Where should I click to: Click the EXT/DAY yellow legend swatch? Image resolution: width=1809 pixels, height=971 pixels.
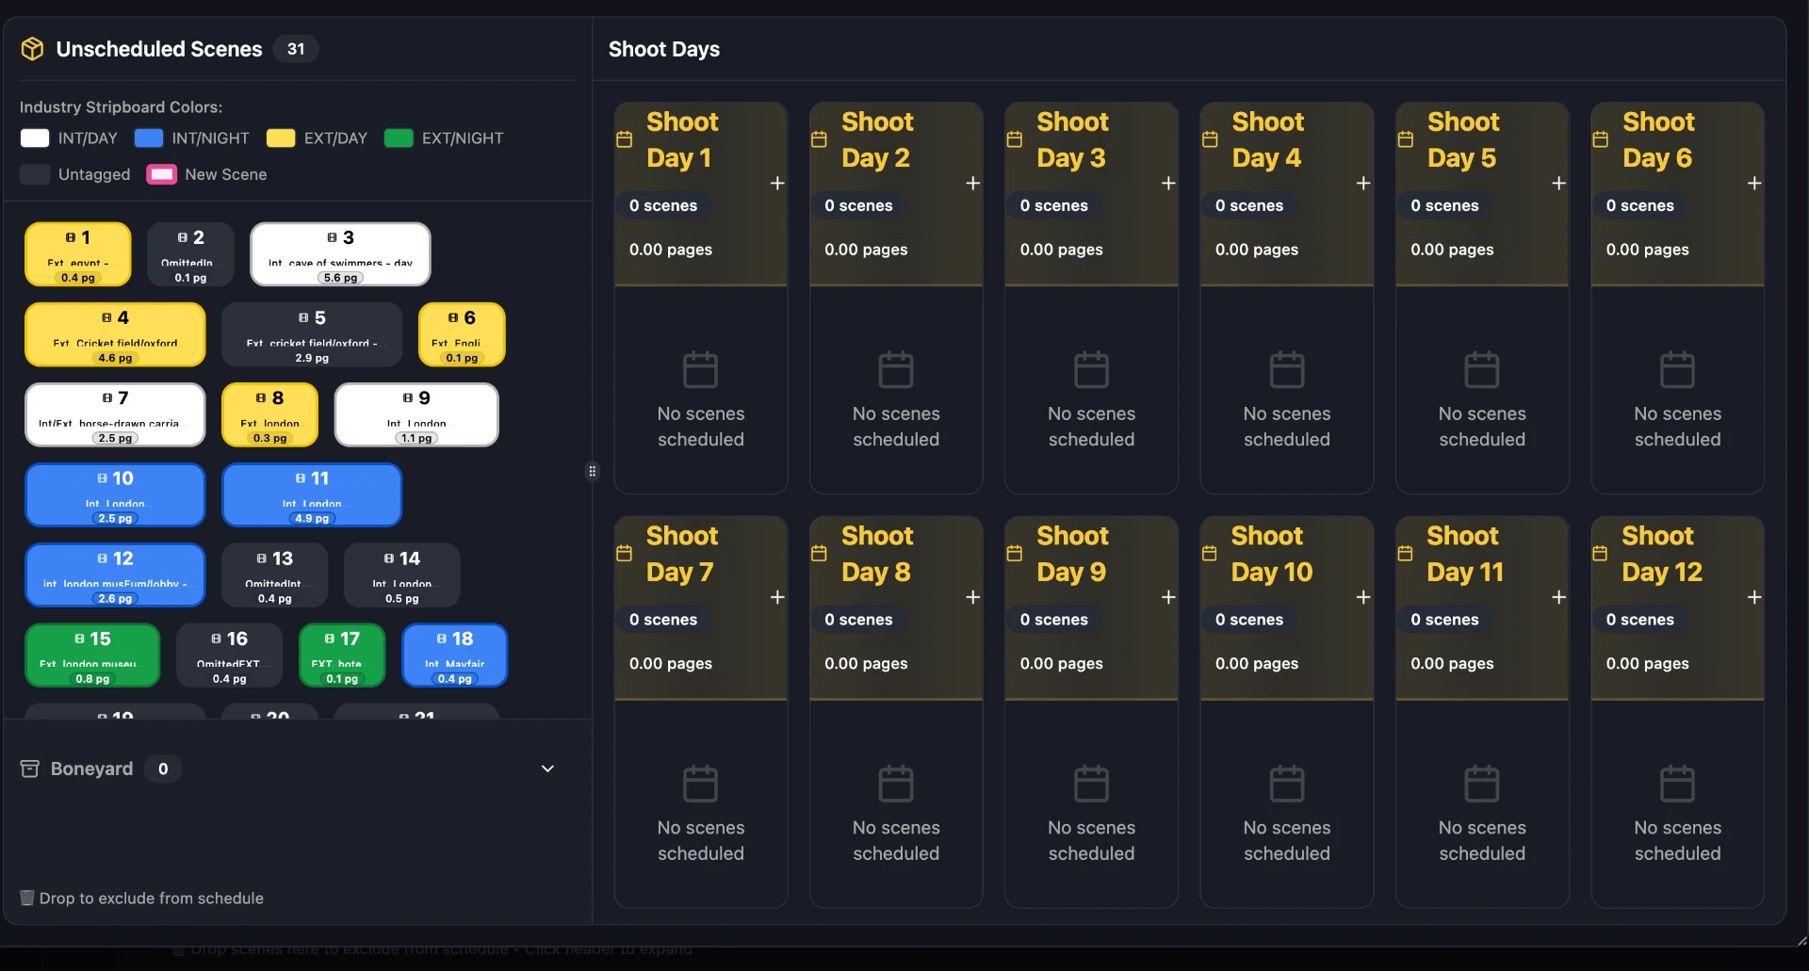(x=281, y=138)
